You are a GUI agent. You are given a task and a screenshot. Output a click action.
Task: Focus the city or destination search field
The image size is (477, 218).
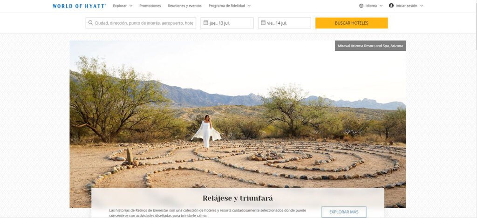[x=141, y=23]
